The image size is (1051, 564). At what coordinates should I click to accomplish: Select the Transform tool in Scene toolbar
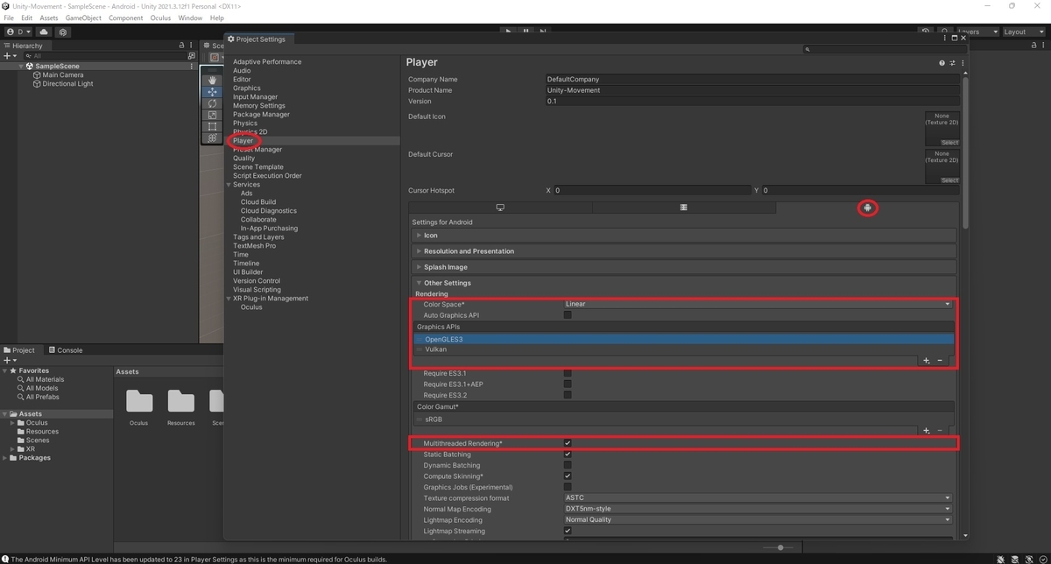click(x=212, y=137)
